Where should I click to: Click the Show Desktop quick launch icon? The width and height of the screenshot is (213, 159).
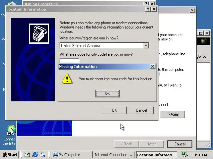pyautogui.click(x=27, y=155)
